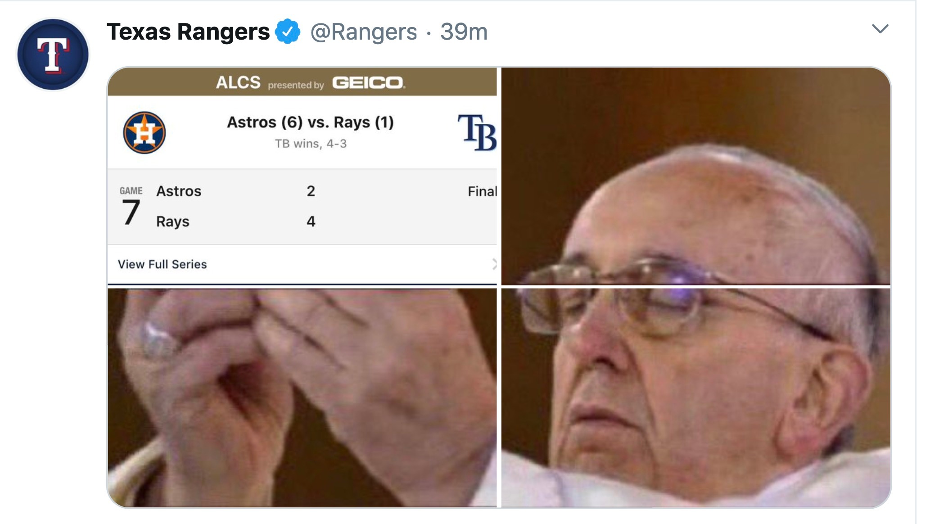Image resolution: width=930 pixels, height=524 pixels.
Task: Click the GEICO sponsor logo
Action: click(x=368, y=83)
